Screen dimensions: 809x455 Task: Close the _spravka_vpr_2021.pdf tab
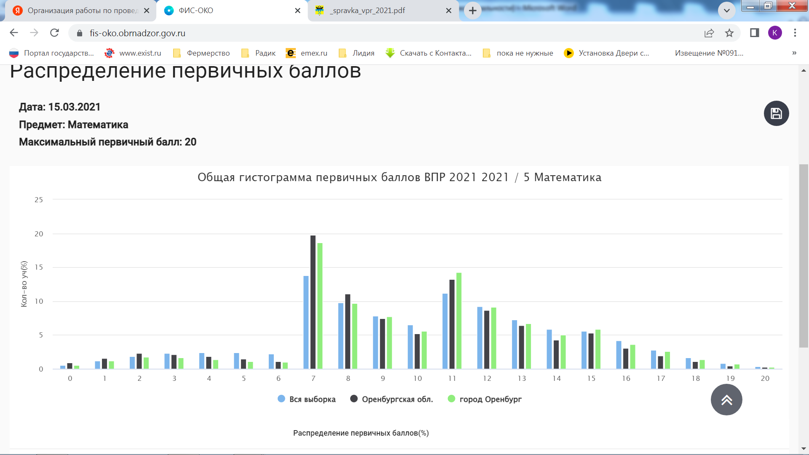(x=449, y=11)
